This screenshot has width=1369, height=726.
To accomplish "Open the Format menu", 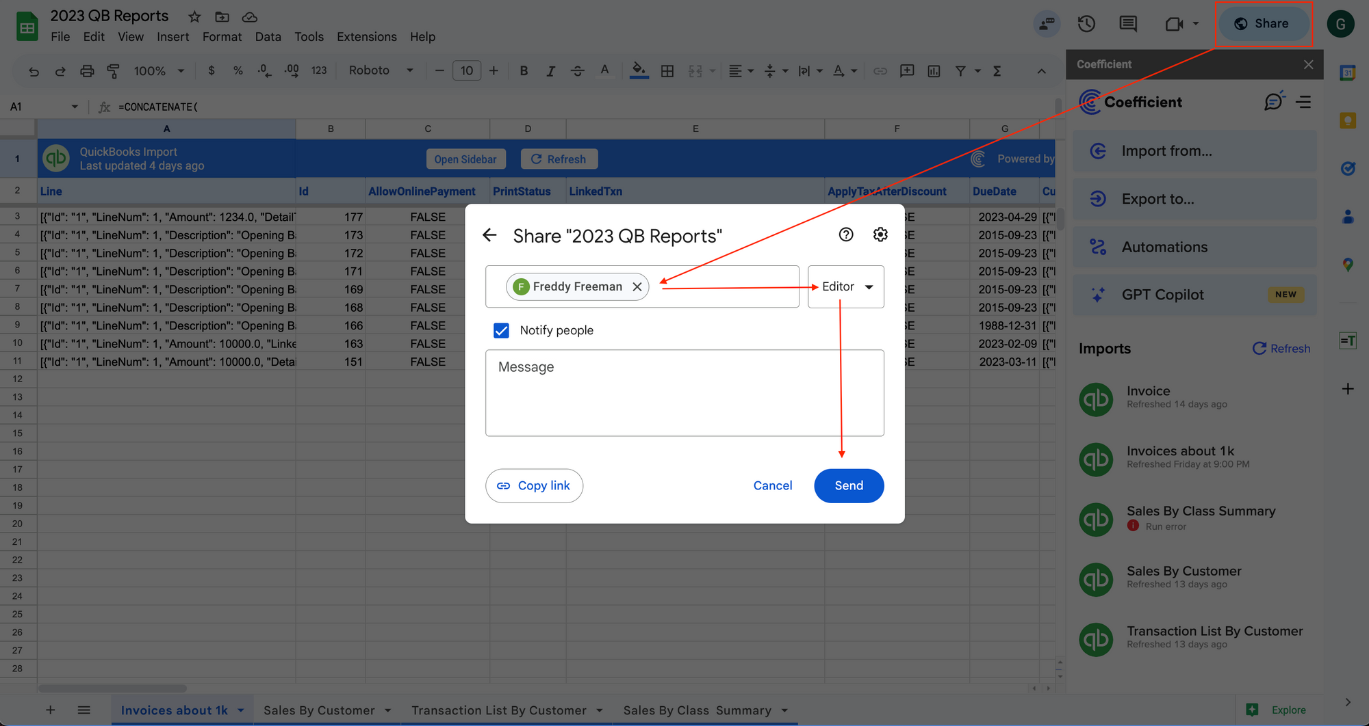I will (x=222, y=37).
